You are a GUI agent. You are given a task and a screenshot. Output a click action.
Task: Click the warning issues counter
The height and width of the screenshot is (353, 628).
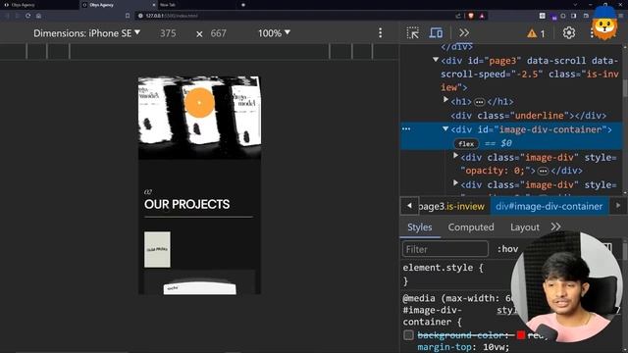pos(536,33)
